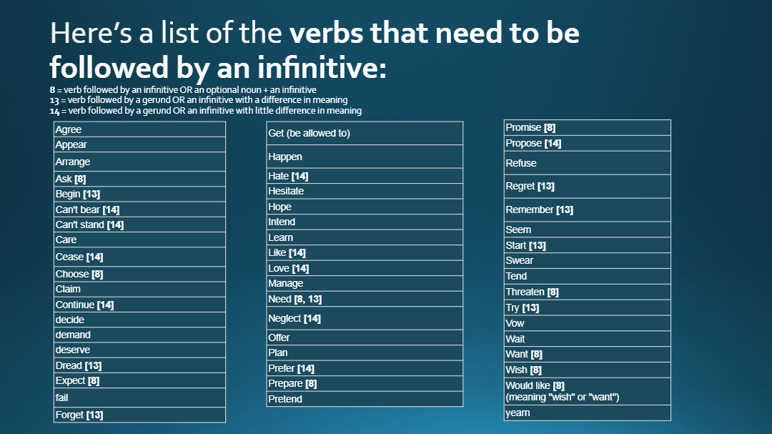Click the "Would like [8]" cell
Viewport: 772px width, 434px height.
[587, 391]
